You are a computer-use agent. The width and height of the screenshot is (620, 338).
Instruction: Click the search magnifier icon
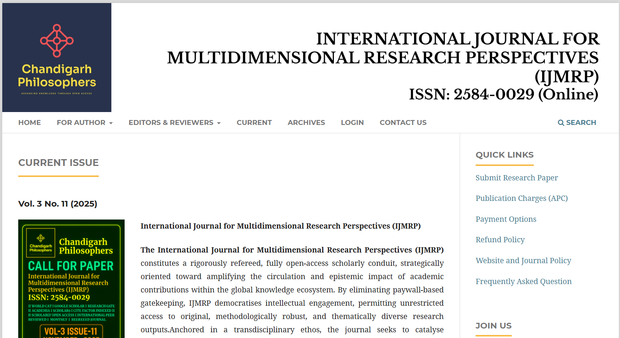[x=561, y=123]
